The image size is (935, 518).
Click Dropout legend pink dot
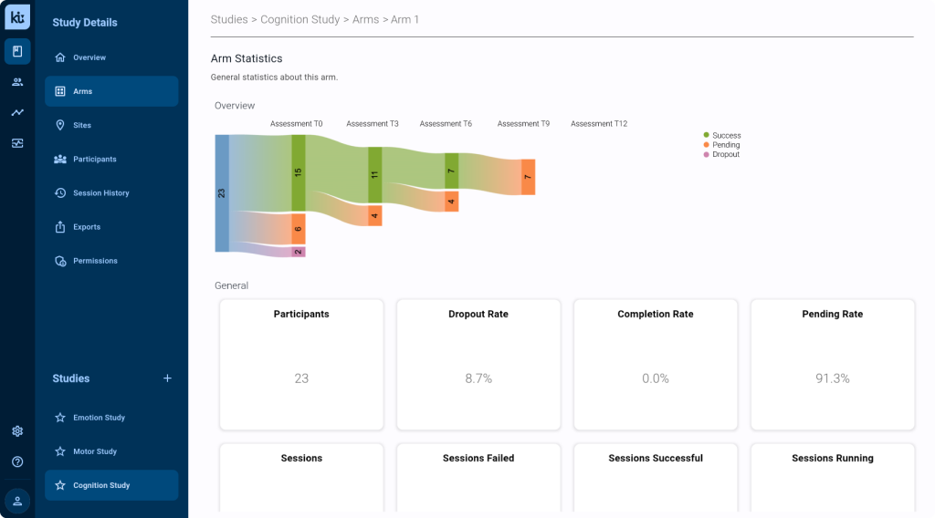click(707, 154)
